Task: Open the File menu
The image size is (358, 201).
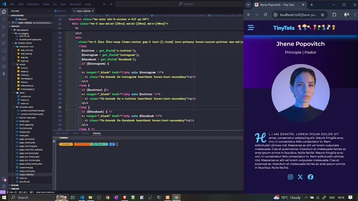Action: coord(12,4)
